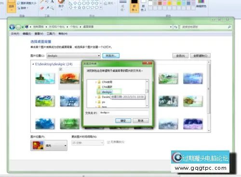
Task: Select the island wallpaper thumbnail in first row
Action: (x=45, y=78)
